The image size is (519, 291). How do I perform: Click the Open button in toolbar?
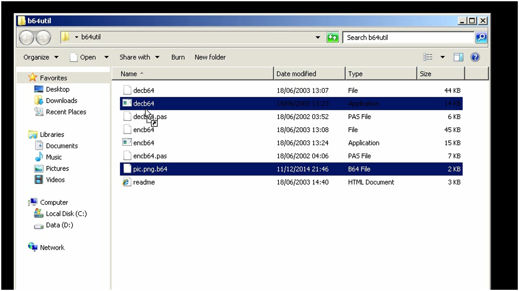click(83, 57)
